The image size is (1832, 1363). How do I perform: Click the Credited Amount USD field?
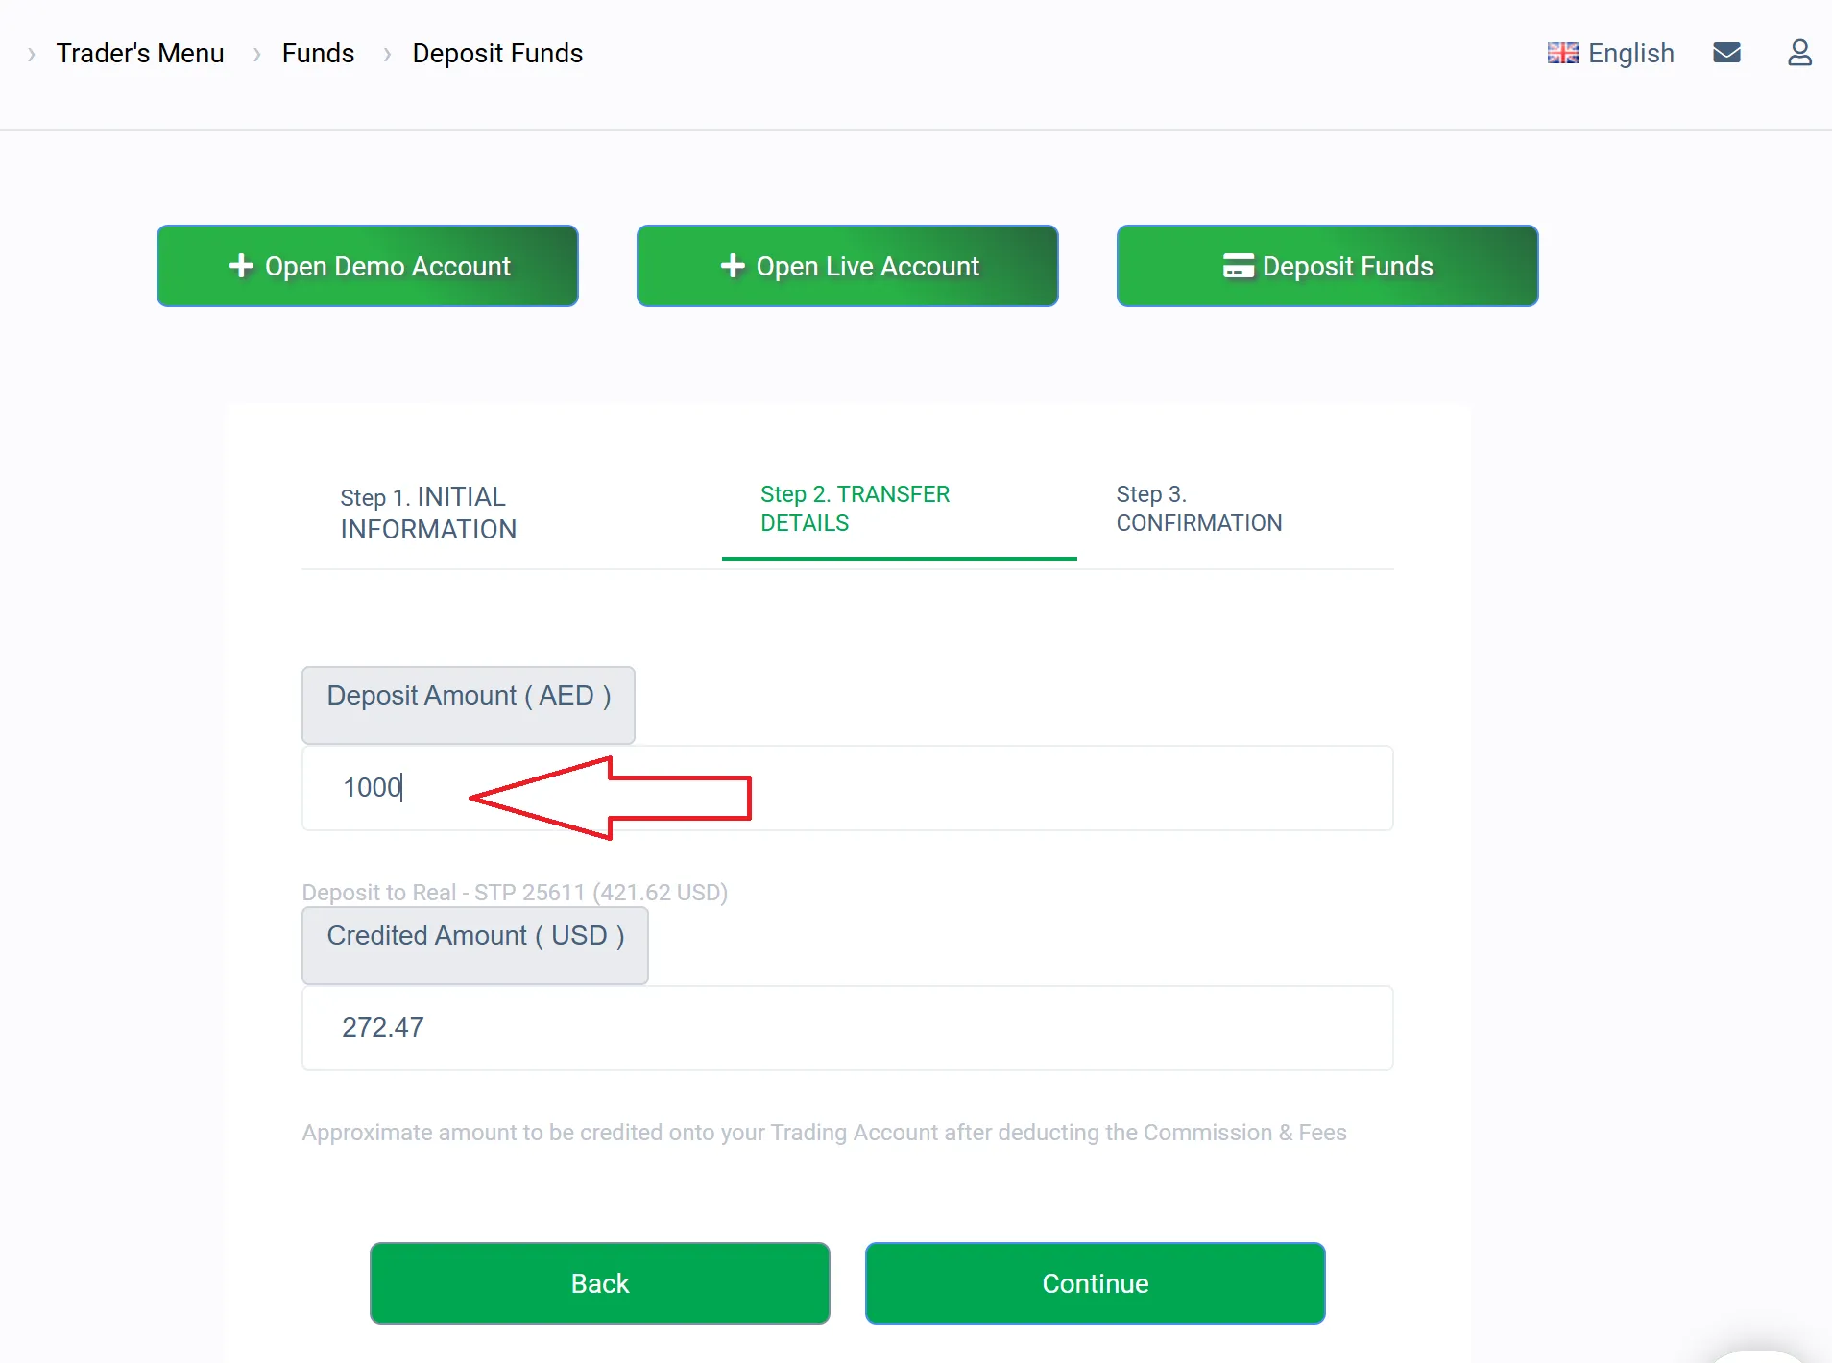(x=847, y=1028)
